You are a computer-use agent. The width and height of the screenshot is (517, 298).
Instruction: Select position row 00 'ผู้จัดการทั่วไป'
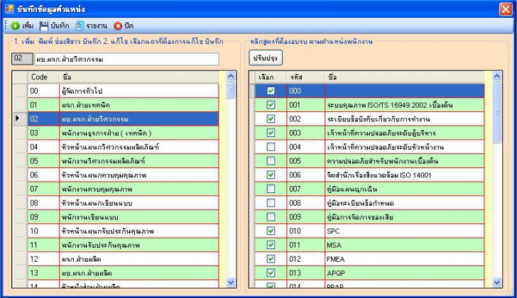(123, 91)
